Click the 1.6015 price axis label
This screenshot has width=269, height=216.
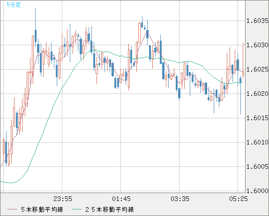click(x=257, y=118)
